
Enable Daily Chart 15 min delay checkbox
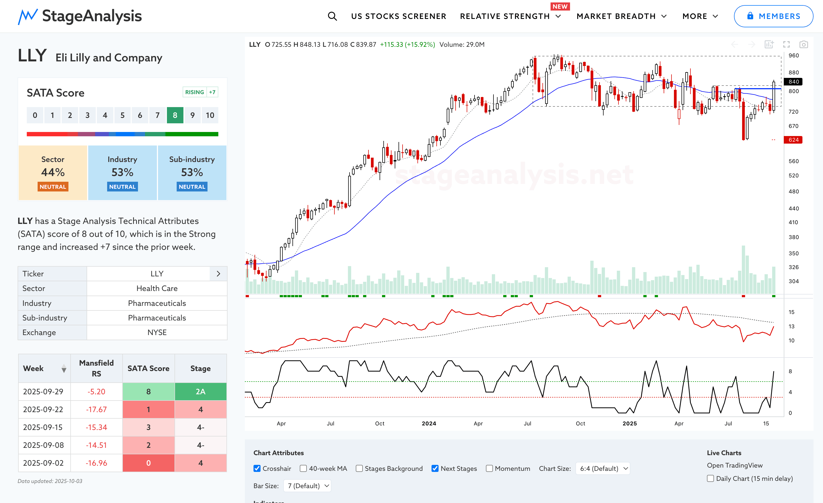710,478
